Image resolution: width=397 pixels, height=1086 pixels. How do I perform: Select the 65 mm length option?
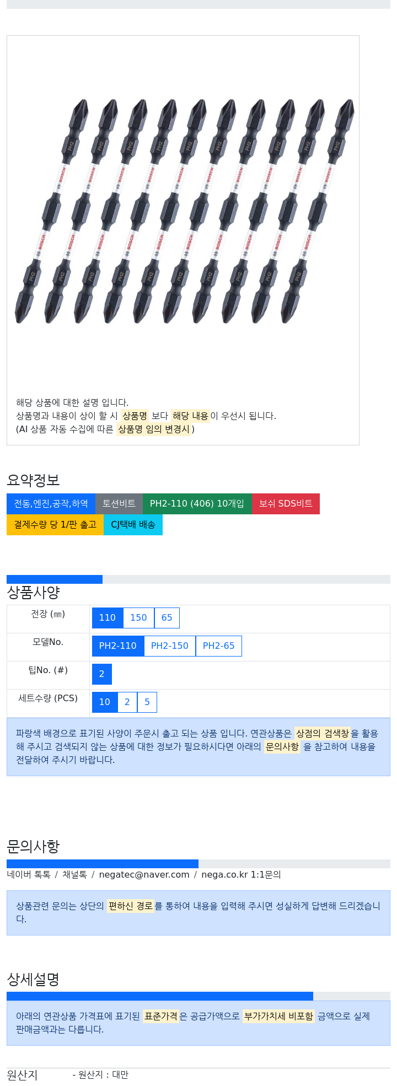[x=167, y=618]
